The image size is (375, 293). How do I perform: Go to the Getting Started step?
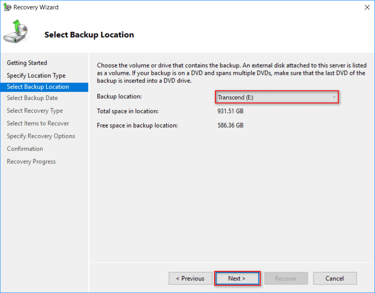pos(27,63)
